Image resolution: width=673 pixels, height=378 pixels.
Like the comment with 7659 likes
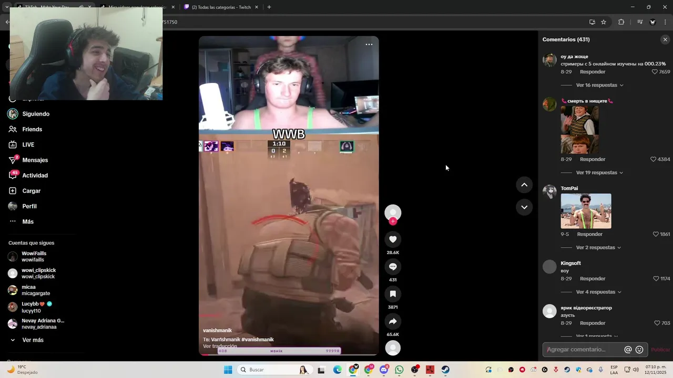pyautogui.click(x=655, y=72)
